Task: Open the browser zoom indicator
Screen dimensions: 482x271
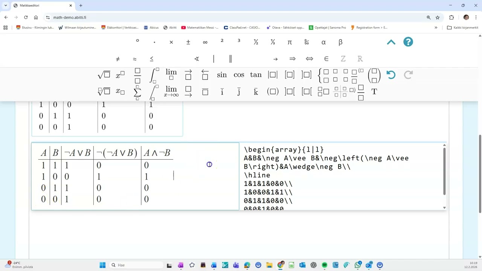Action: [429, 17]
